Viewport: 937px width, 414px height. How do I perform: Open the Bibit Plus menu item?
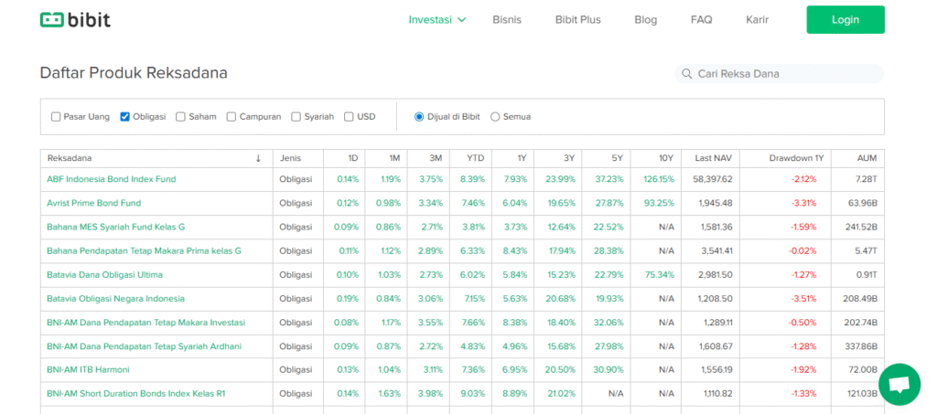pos(577,19)
